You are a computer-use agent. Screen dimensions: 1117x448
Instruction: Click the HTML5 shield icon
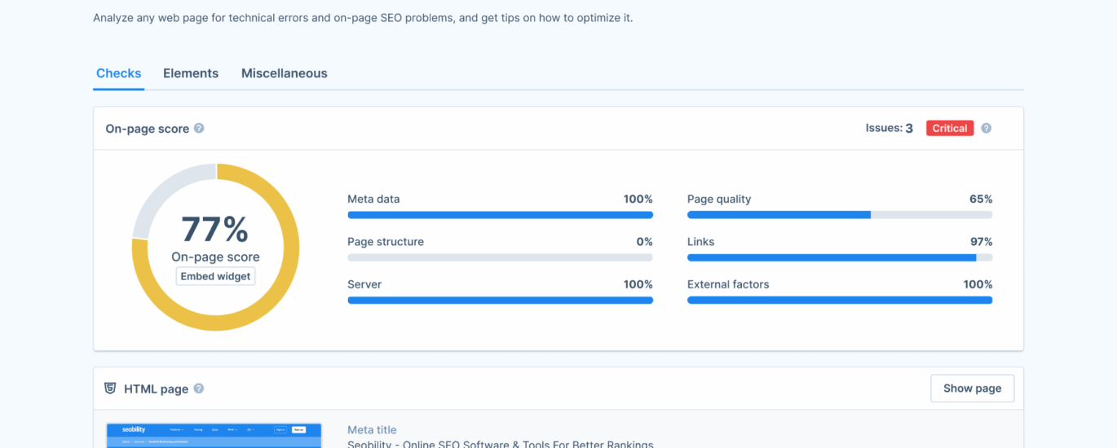point(110,389)
